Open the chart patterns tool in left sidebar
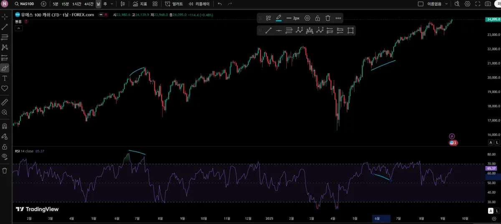The height and width of the screenshot is (224, 501). (x=5, y=47)
